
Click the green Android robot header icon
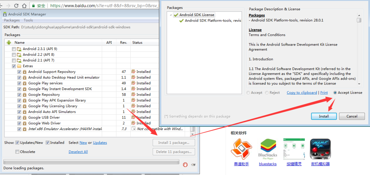tap(9, 42)
